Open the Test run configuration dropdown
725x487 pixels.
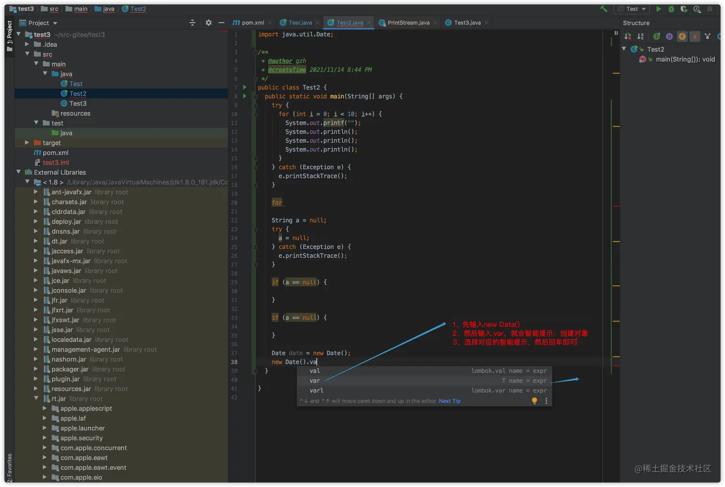point(632,9)
